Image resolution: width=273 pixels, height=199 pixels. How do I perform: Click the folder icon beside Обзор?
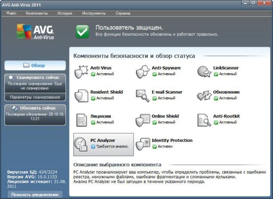26,65
